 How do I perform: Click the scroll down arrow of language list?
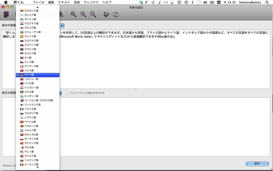click(38, 168)
